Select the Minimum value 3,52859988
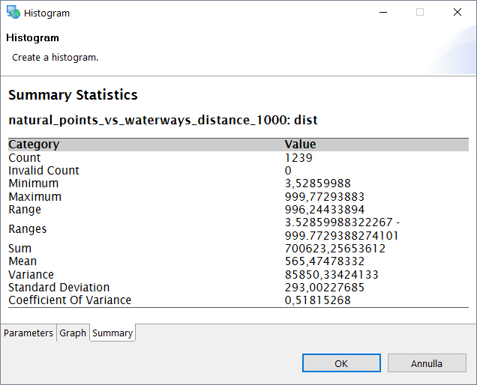The width and height of the screenshot is (477, 385). click(318, 184)
